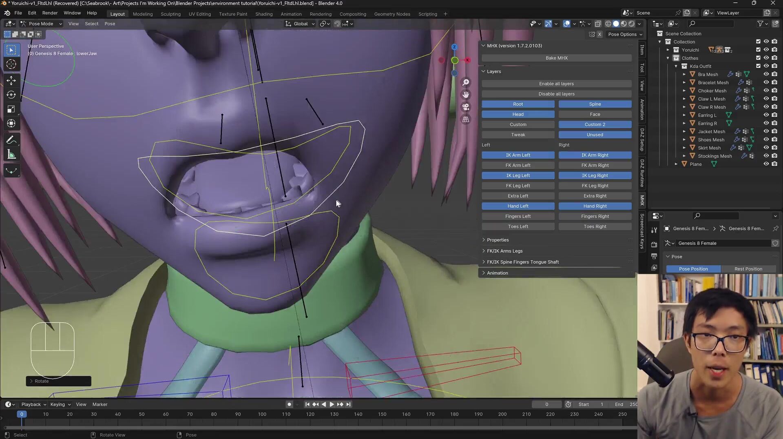Uncheck the Yoruichi collection checkbox
This screenshot has height=439, width=783.
click(758, 50)
